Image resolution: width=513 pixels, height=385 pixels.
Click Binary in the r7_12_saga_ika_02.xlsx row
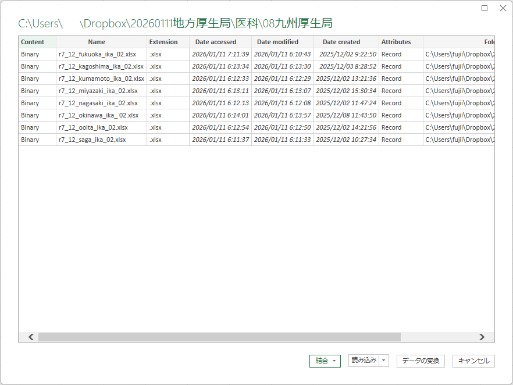[x=30, y=140]
